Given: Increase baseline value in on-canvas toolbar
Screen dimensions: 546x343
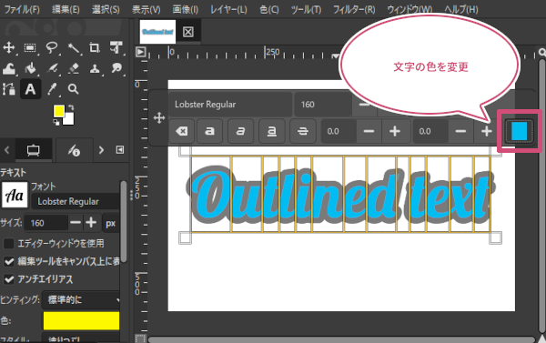Looking at the screenshot, I should (x=395, y=131).
